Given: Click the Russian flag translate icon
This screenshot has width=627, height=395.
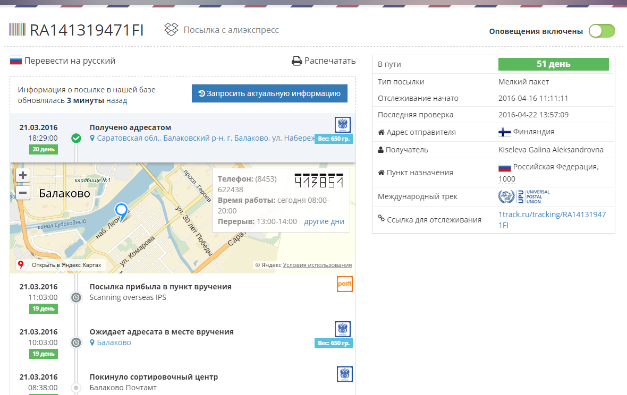Looking at the screenshot, I should tap(15, 61).
